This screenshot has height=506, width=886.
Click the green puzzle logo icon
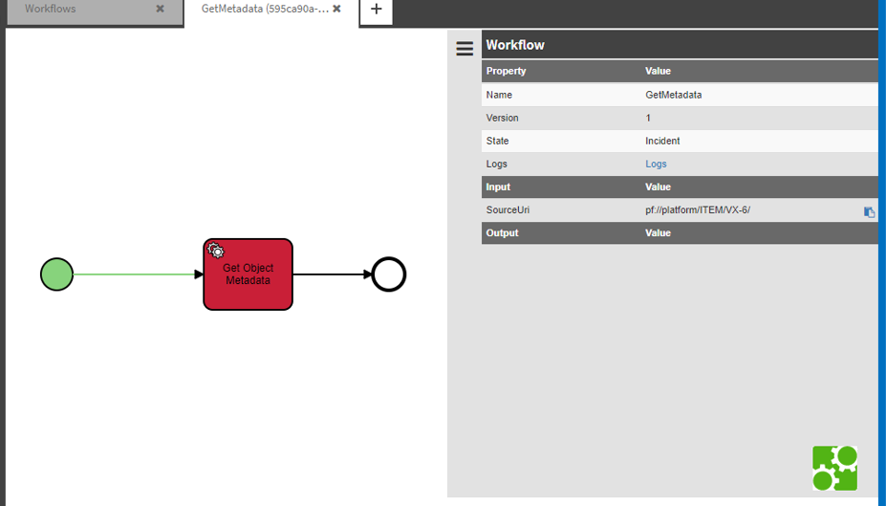tap(834, 468)
